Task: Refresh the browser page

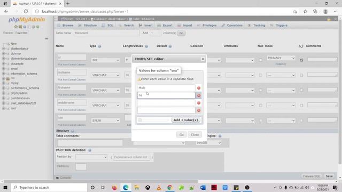Action: click(x=26, y=11)
